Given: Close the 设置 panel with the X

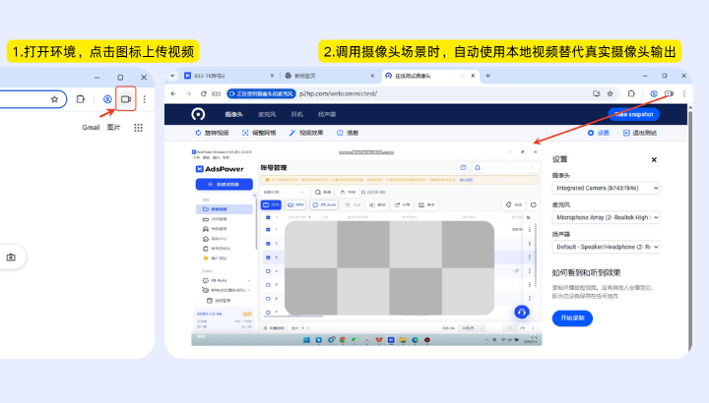Looking at the screenshot, I should click(654, 160).
